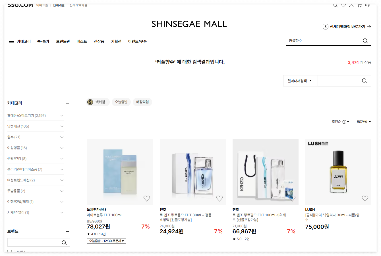The width and height of the screenshot is (381, 256).
Task: Click the main search magnifier icon
Action: pos(365,41)
